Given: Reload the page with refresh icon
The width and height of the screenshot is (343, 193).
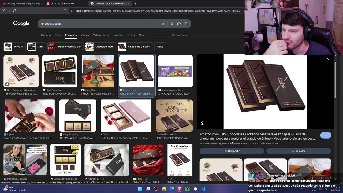Looking at the screenshot, I should (x=15, y=11).
